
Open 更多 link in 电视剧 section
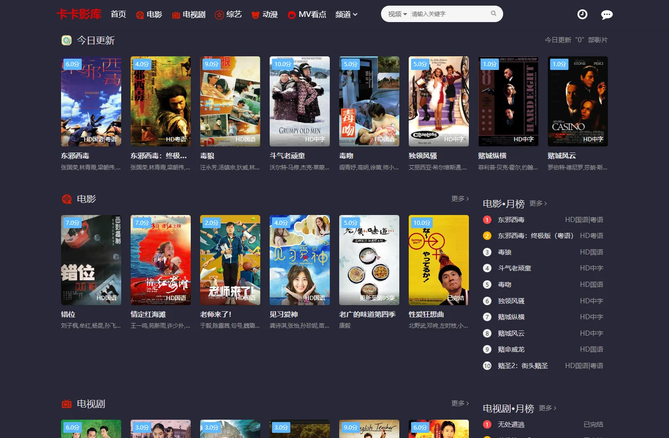pyautogui.click(x=460, y=403)
